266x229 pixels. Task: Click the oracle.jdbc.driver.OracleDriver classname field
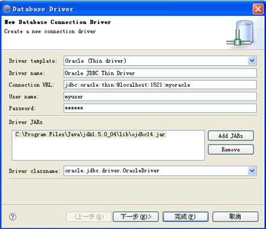[x=160, y=171]
